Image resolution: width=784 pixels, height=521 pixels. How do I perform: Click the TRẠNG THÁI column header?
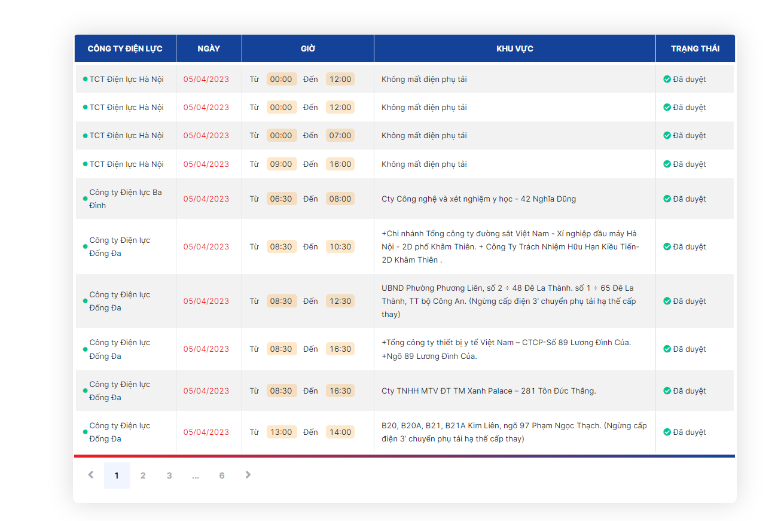click(x=695, y=48)
